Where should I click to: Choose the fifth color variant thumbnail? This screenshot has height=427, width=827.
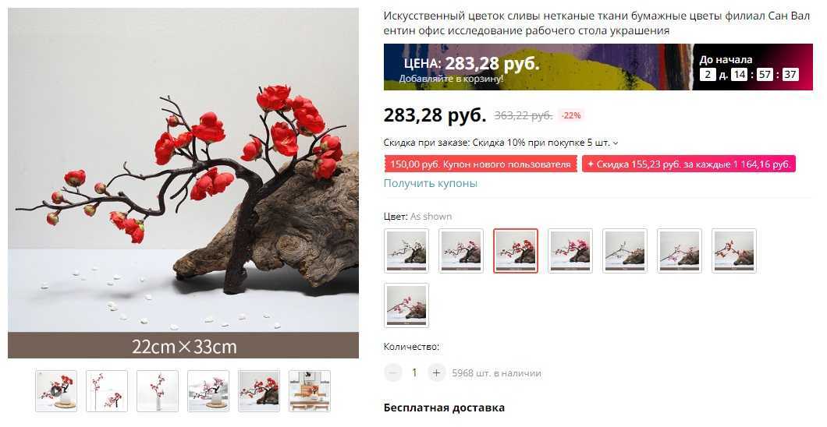[x=625, y=251]
